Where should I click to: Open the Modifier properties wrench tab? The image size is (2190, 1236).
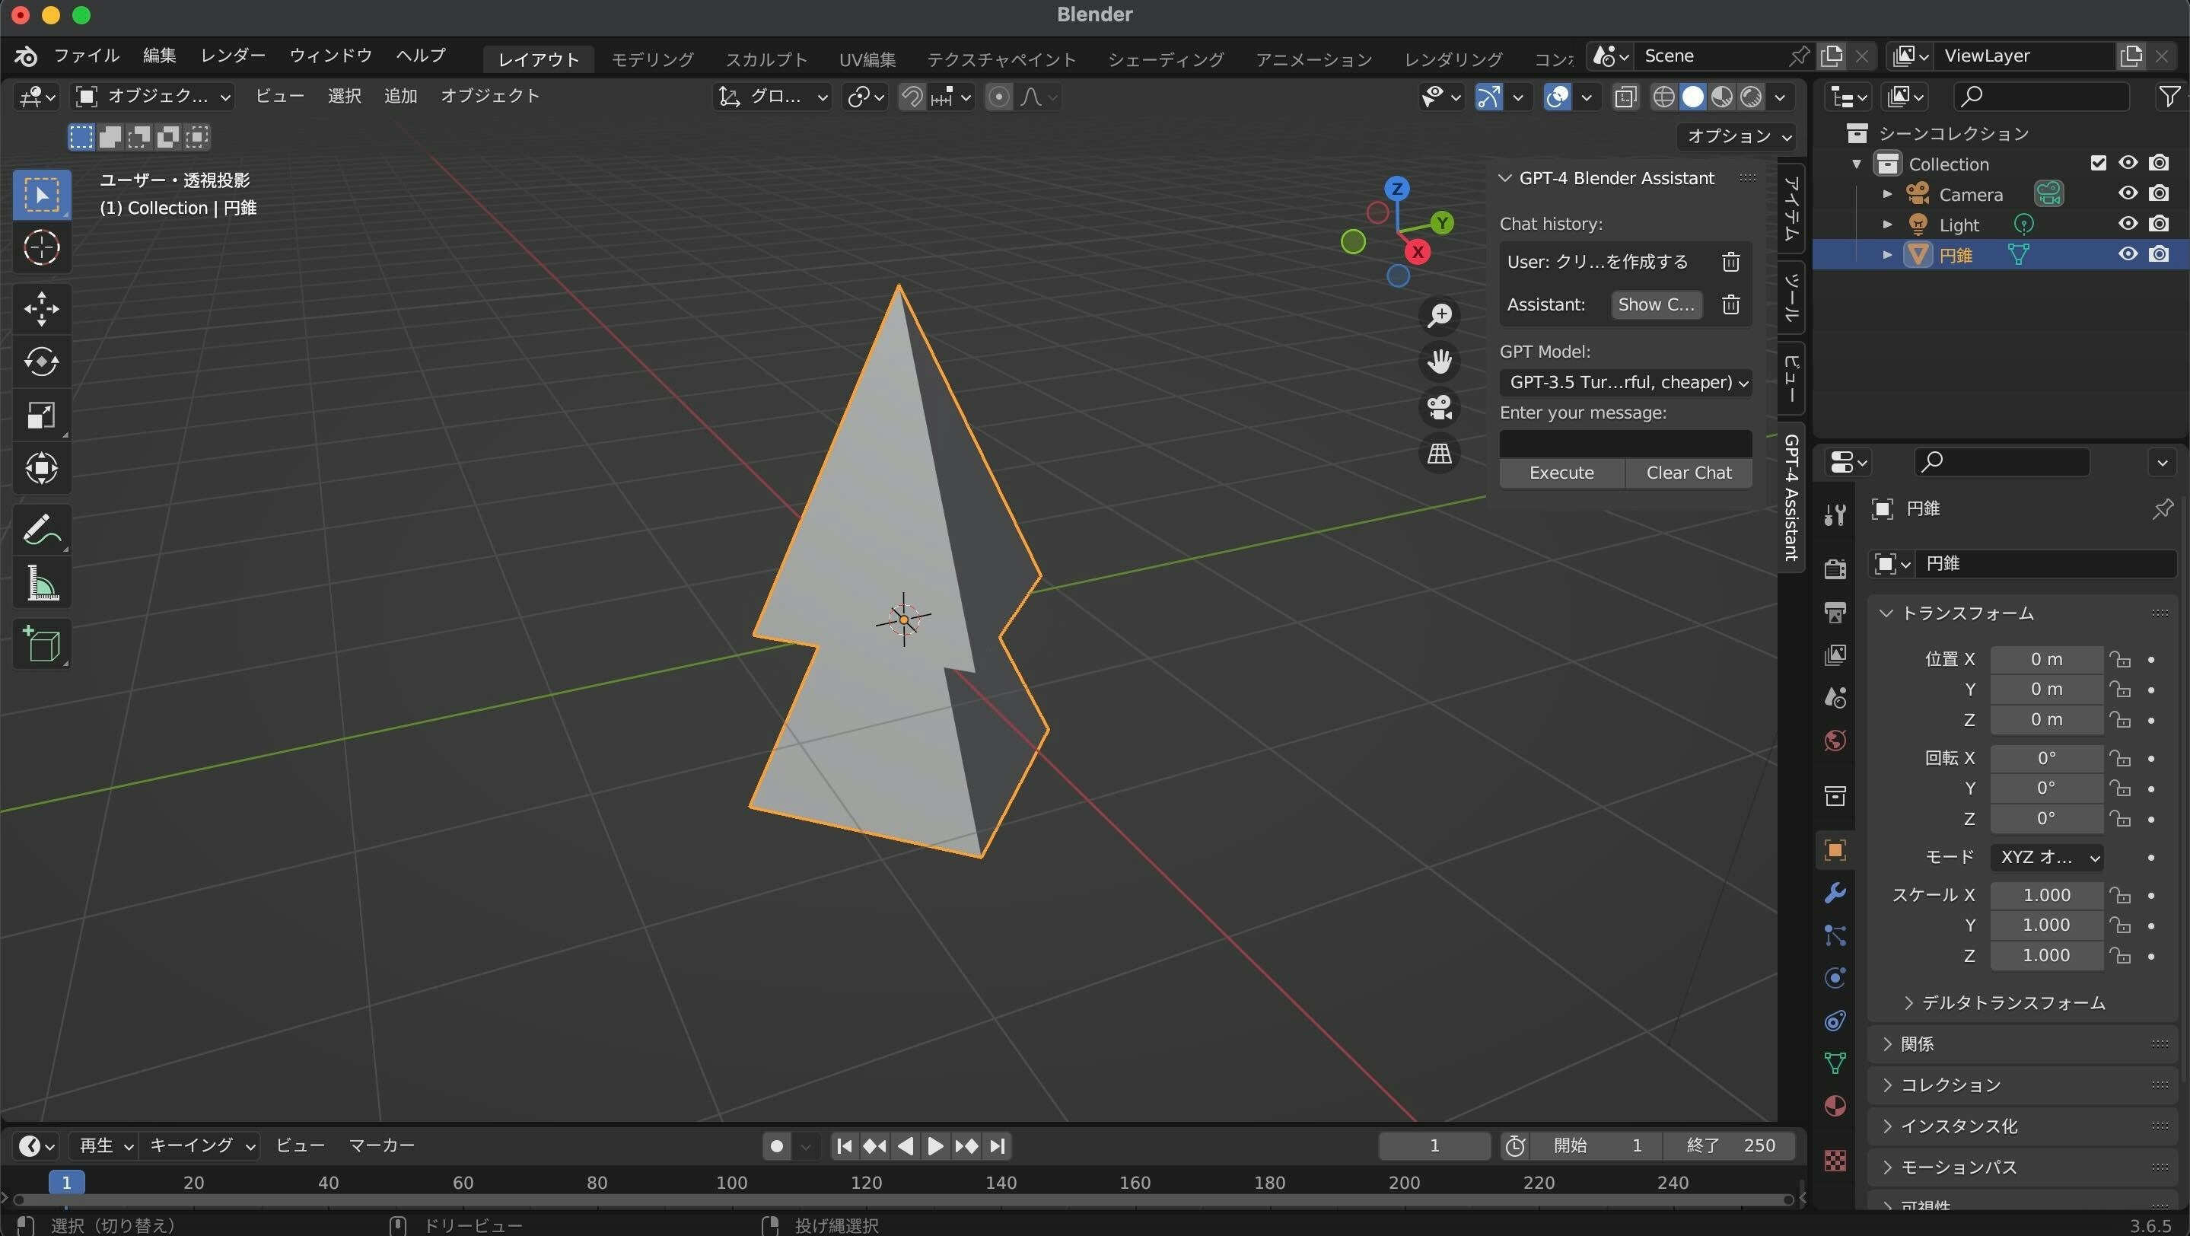(1835, 894)
